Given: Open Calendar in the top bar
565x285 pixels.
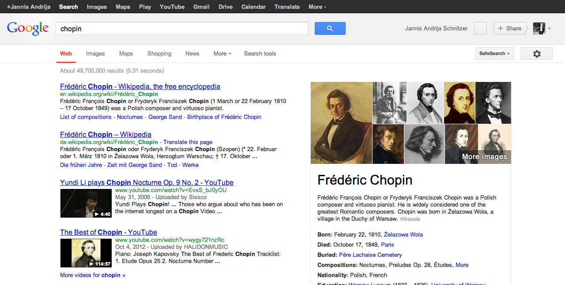Looking at the screenshot, I should [x=253, y=7].
